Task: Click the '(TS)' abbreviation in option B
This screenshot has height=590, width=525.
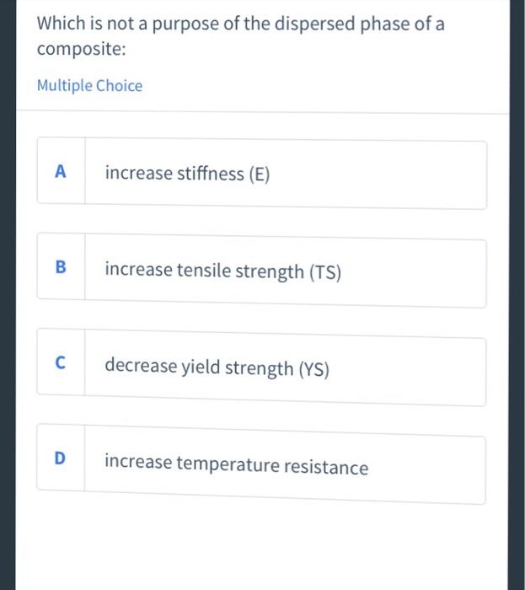Action: (325, 272)
